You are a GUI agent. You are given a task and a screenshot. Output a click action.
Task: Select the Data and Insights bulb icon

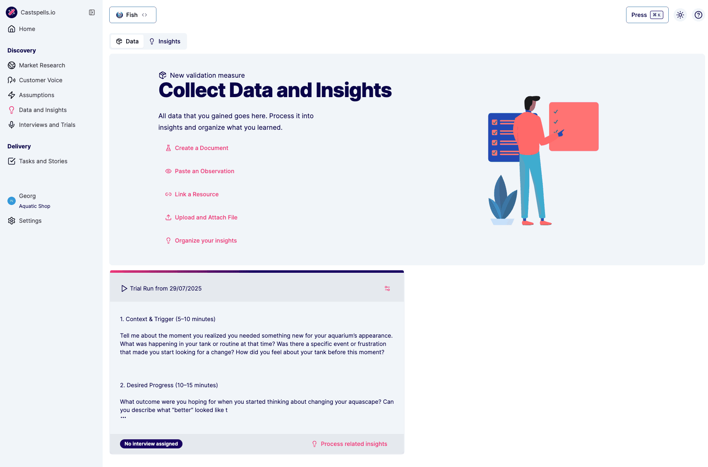[12, 110]
